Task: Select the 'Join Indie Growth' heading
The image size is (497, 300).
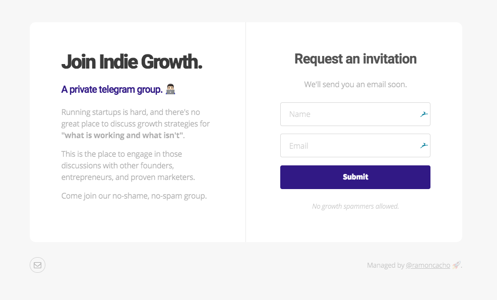Action: 132,62
